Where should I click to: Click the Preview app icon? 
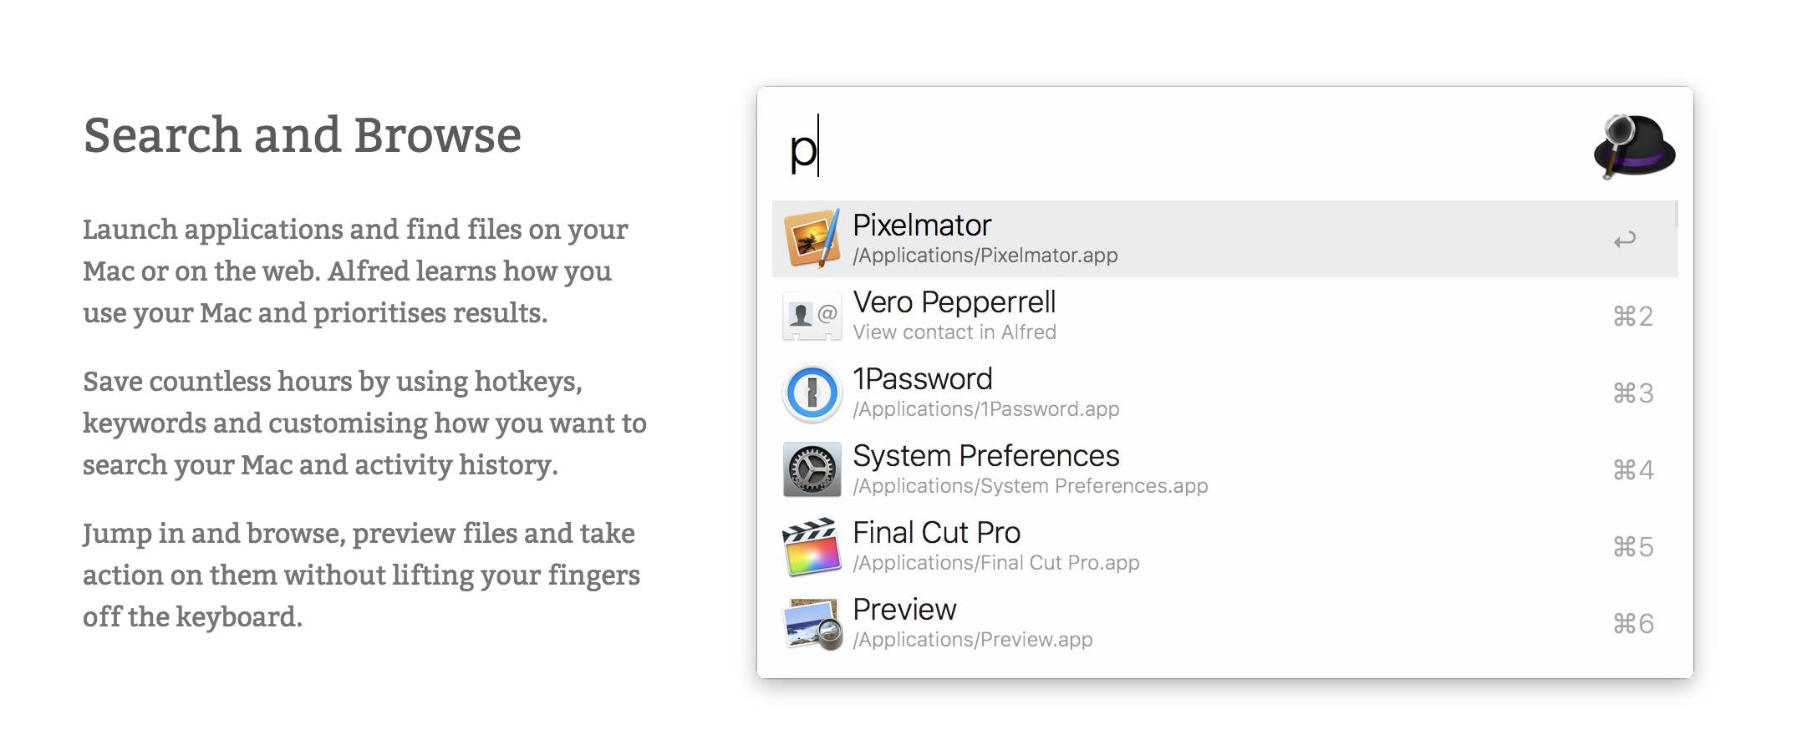[x=812, y=624]
